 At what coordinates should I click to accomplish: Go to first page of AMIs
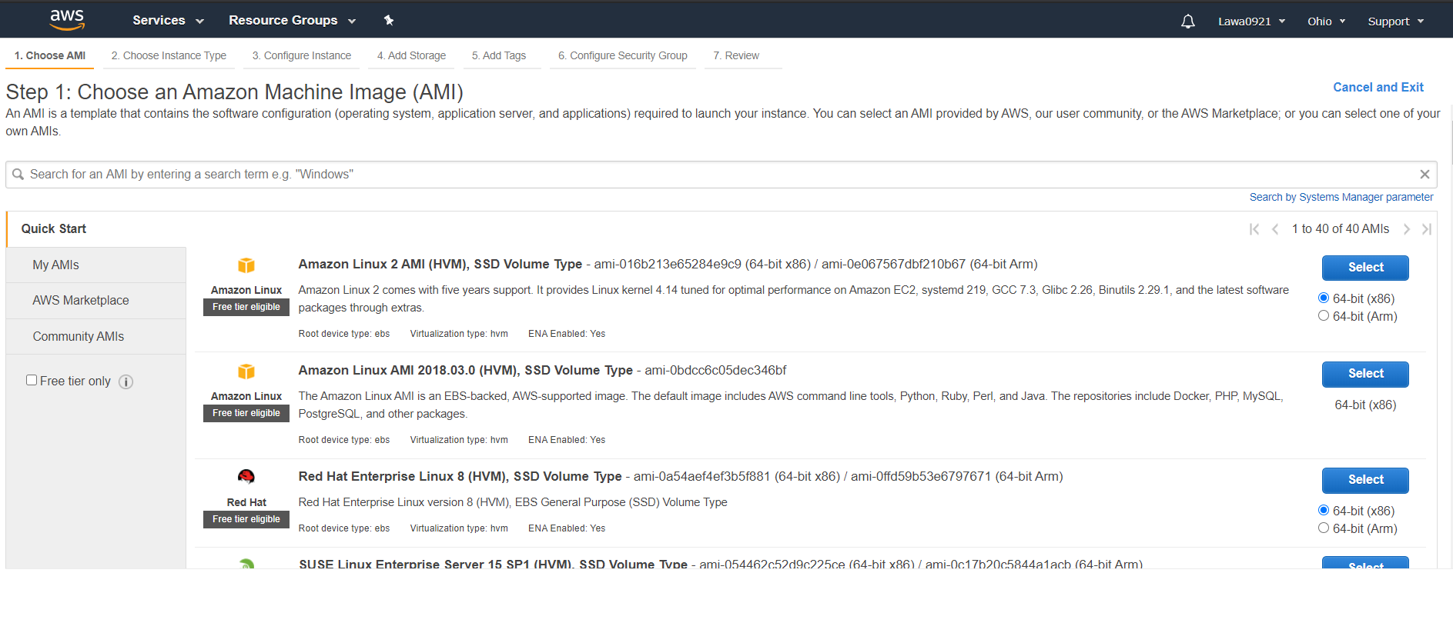[x=1254, y=229]
